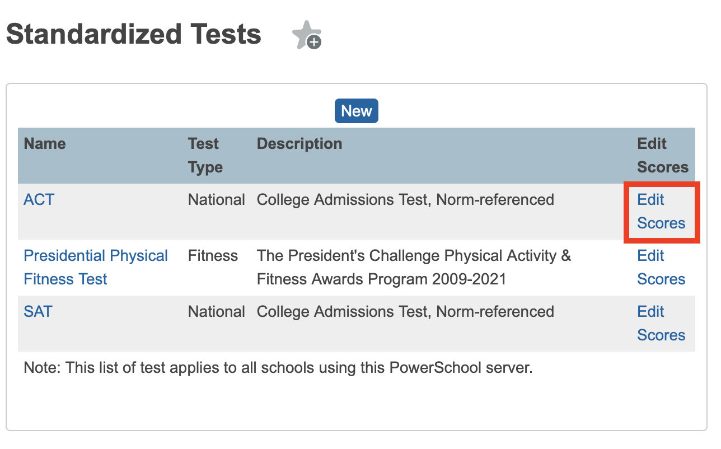Click the President's Challenge description text
Viewport: 721px width, 449px height.
[x=414, y=267]
